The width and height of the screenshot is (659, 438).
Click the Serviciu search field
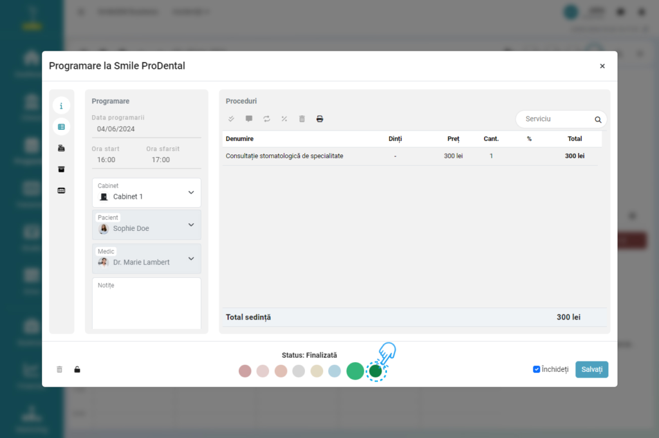point(557,119)
